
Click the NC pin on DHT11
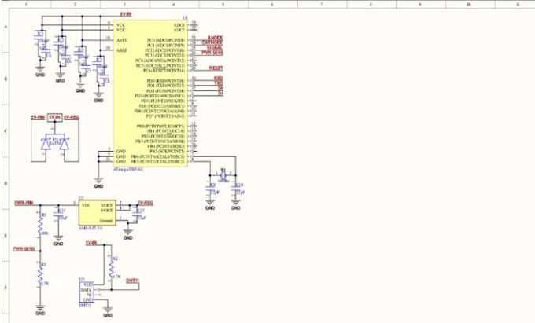(90, 295)
